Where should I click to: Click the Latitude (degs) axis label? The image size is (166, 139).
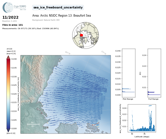pyautogui.click(x=142, y=137)
